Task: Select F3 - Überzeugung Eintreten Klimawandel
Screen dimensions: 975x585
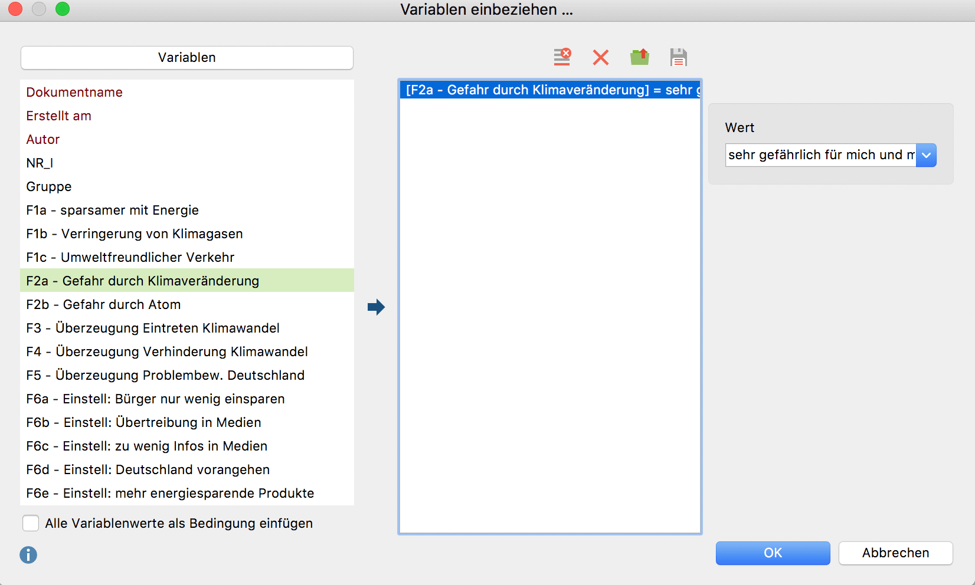Action: (x=187, y=328)
